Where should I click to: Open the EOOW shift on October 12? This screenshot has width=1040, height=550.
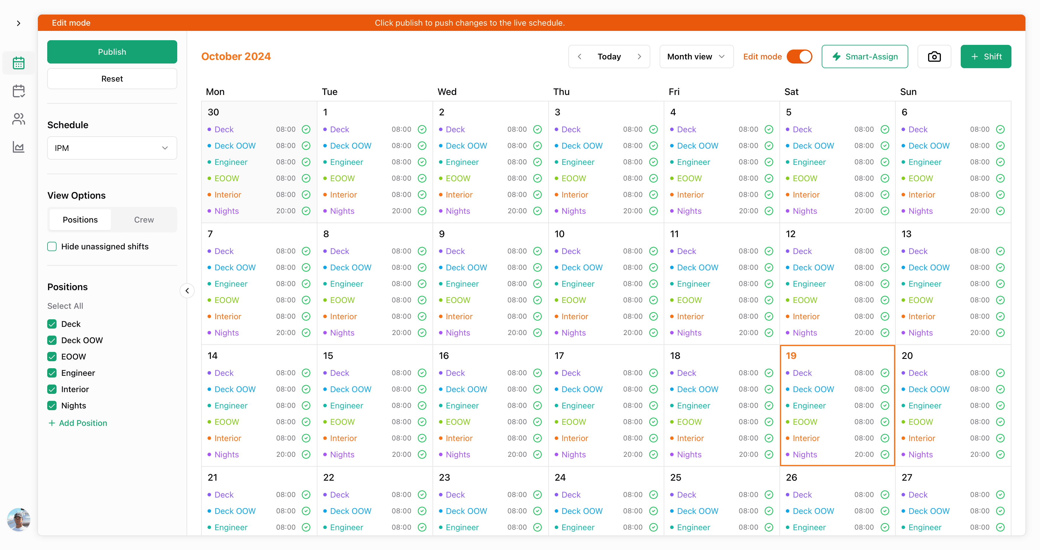point(837,300)
